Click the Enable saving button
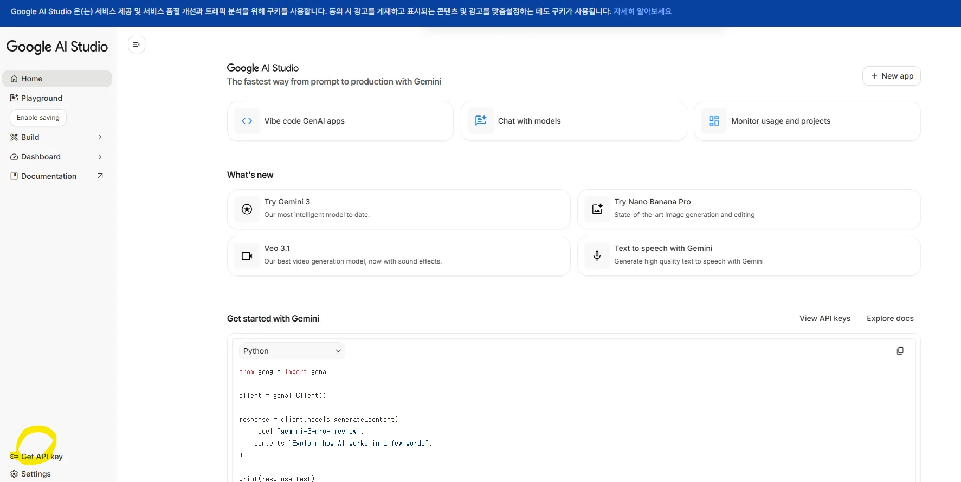 (38, 118)
